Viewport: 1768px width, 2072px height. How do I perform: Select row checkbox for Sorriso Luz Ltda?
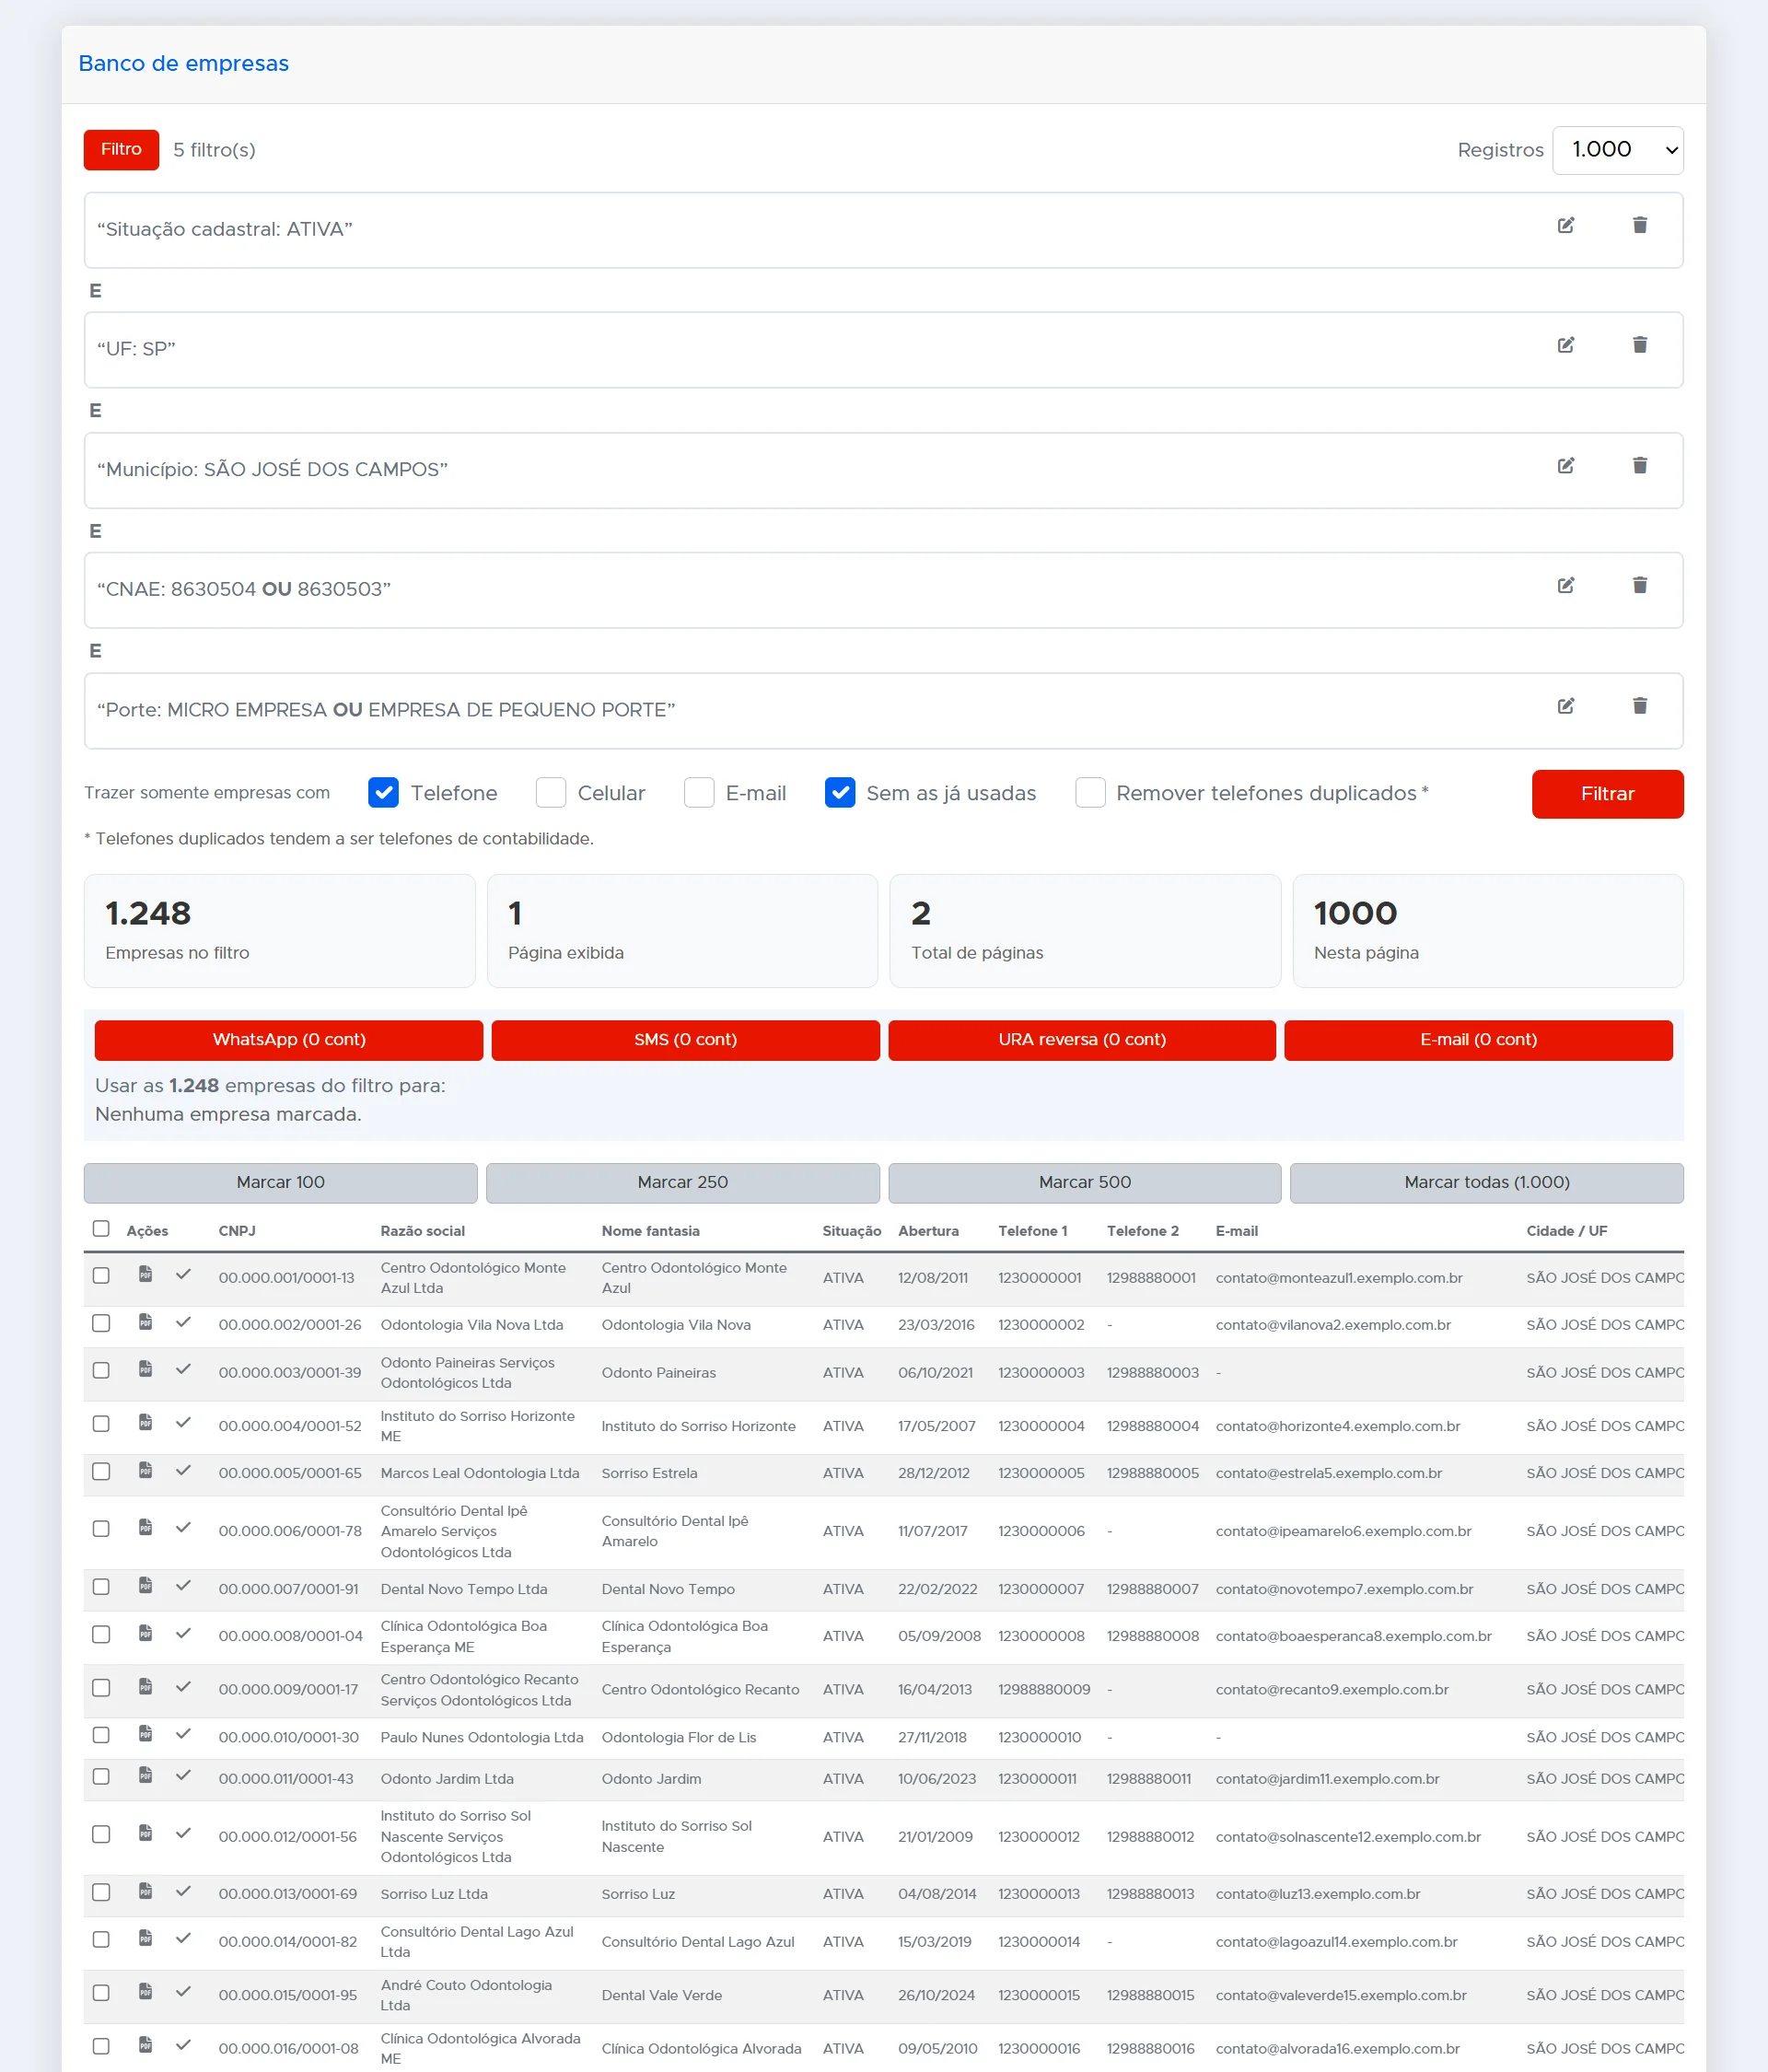[101, 1892]
